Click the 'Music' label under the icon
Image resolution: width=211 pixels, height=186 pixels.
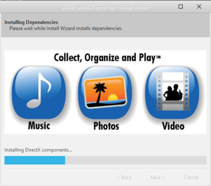tap(39, 126)
